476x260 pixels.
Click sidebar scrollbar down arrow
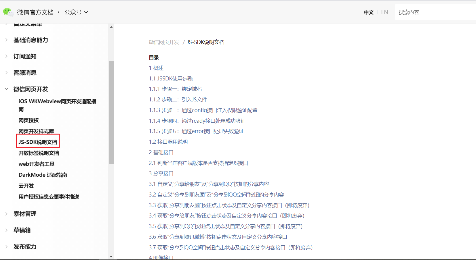111,257
